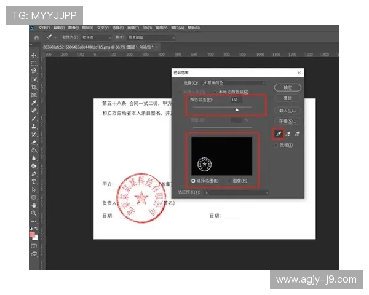
Task: Click the white background color swatch
Action: pos(35,238)
